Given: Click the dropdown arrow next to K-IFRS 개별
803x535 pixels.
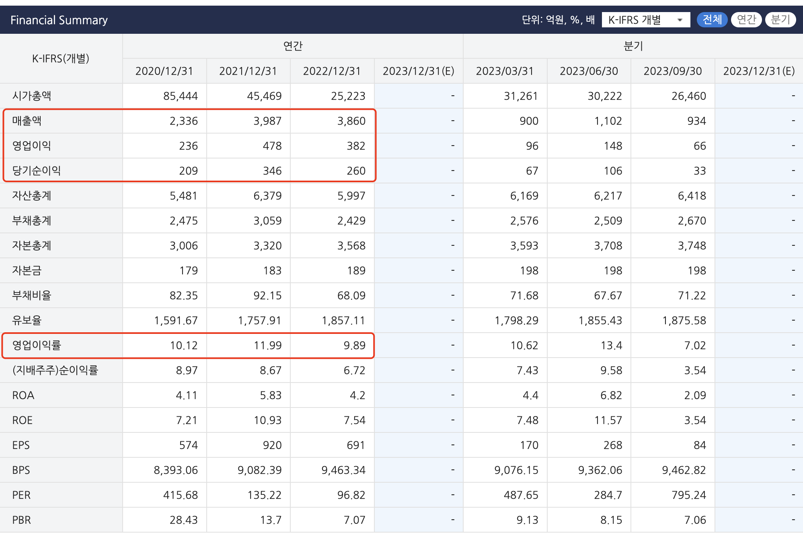Looking at the screenshot, I should coord(680,20).
